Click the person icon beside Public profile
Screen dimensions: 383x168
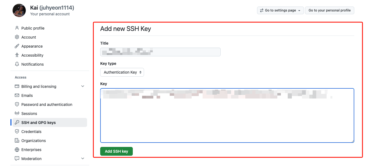tap(17, 28)
